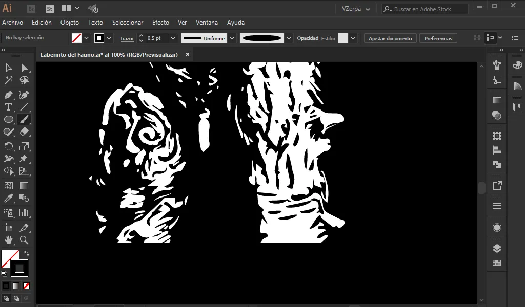525x307 pixels.
Task: Select the Direct Selection tool
Action: [x=24, y=68]
